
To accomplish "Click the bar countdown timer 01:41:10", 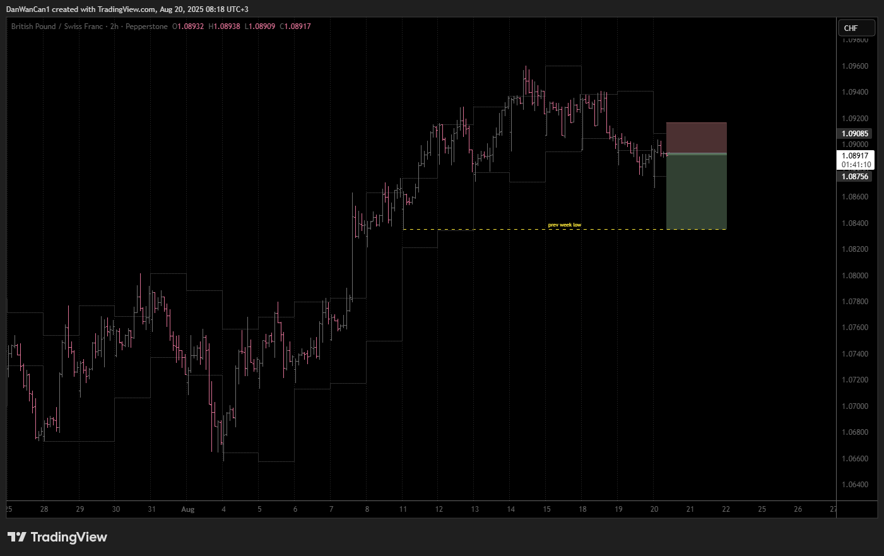I will coord(856,165).
